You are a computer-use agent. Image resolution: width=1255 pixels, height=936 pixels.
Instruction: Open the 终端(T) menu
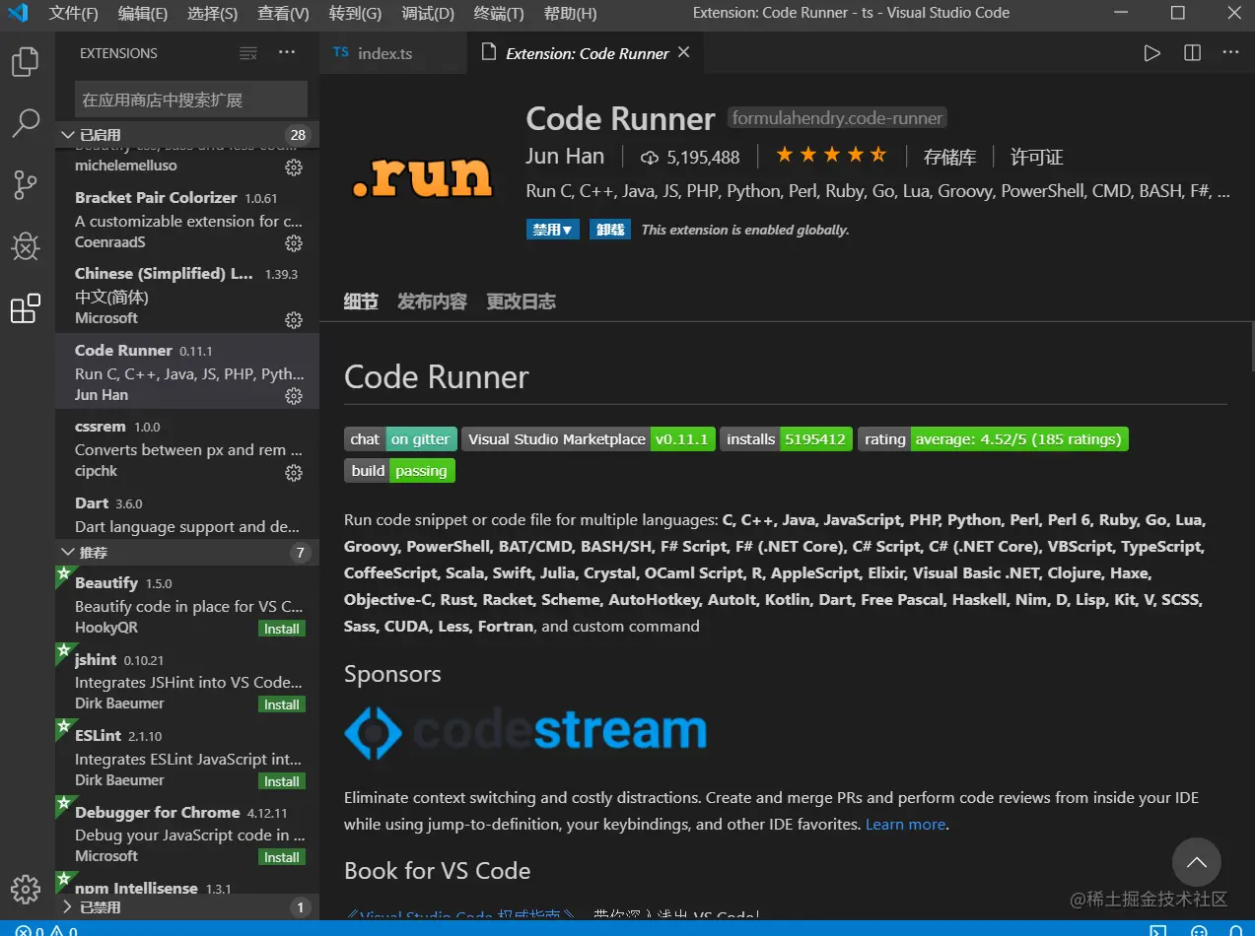tap(499, 14)
